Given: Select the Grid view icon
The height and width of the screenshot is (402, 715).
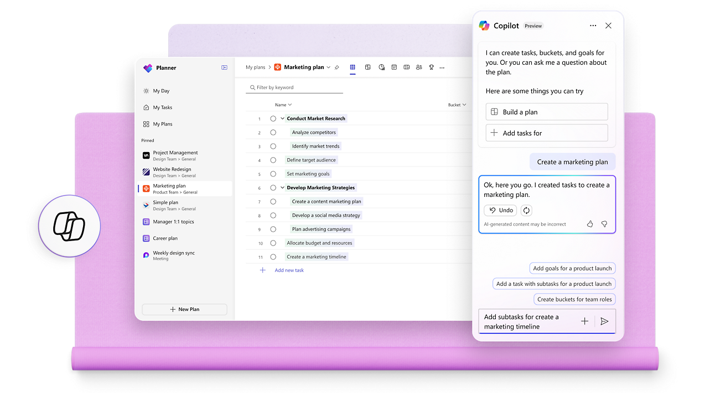Looking at the screenshot, I should click(353, 67).
